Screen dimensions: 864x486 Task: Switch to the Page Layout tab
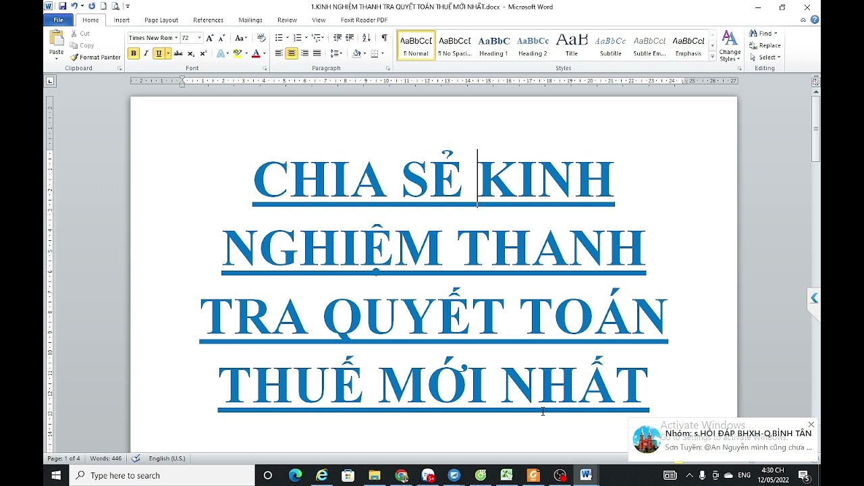coord(161,20)
